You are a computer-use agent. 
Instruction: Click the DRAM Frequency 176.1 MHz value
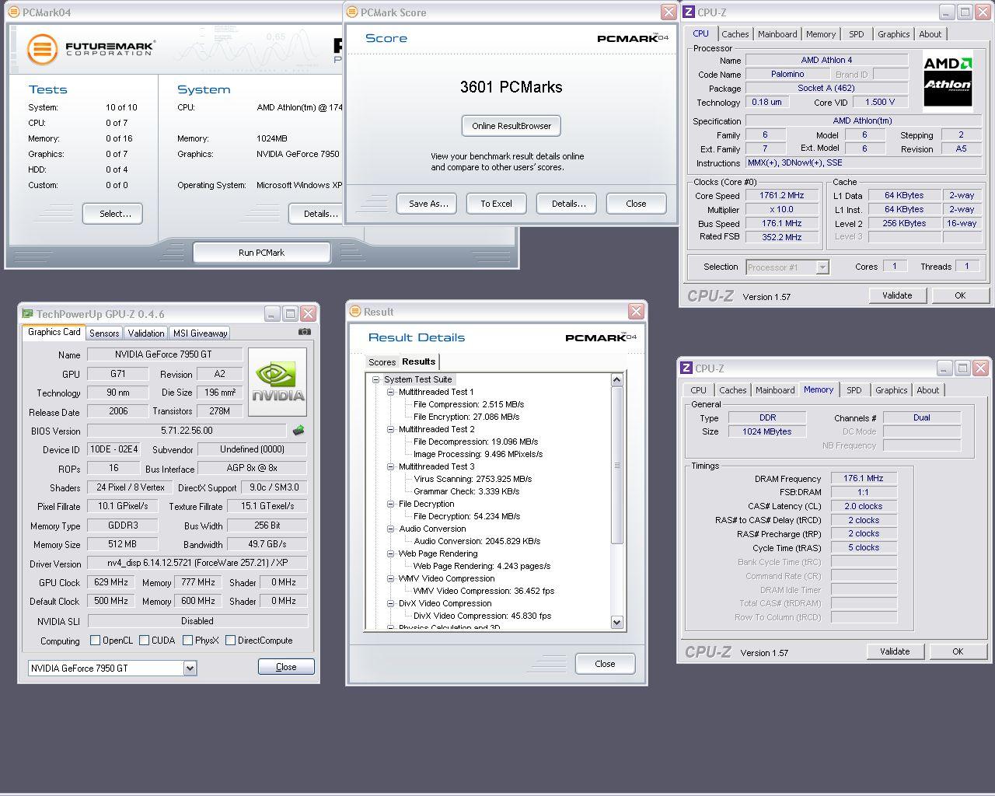[x=864, y=479]
